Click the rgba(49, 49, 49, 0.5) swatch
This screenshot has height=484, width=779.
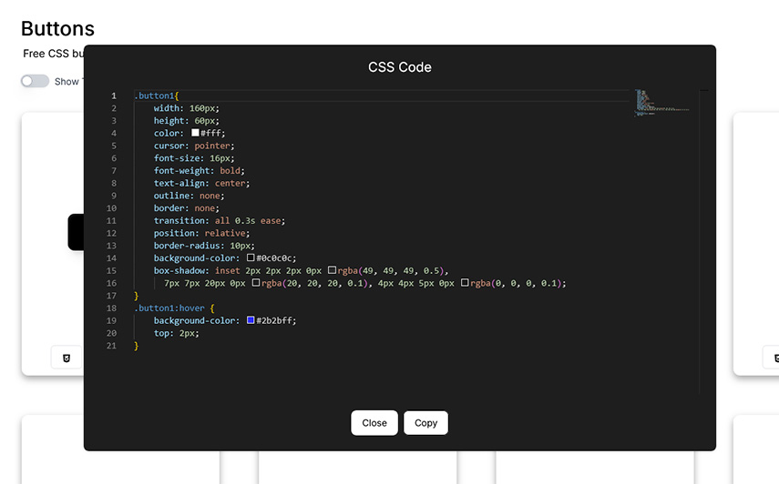(332, 271)
